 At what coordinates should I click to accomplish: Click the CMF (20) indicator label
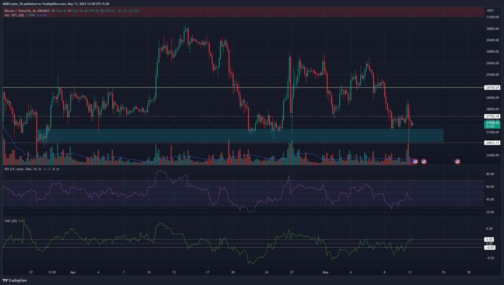click(10, 221)
